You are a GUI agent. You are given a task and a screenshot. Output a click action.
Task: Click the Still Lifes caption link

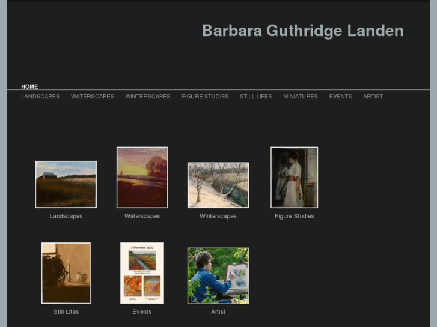click(66, 311)
